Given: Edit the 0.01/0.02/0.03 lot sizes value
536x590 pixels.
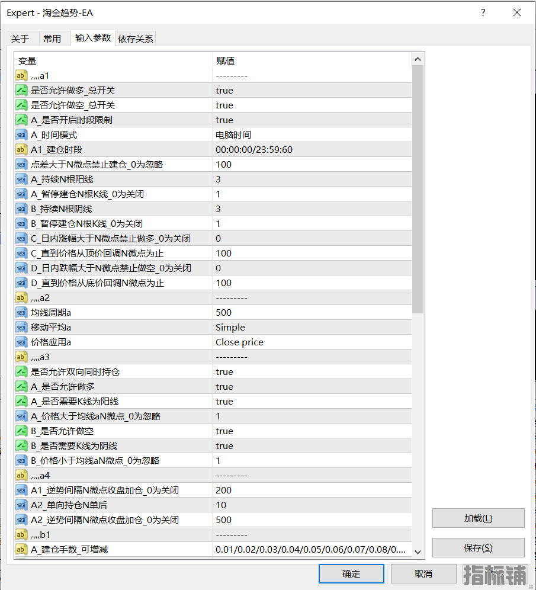Looking at the screenshot, I should pos(312,550).
